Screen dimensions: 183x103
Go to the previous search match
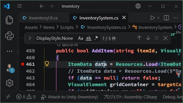point(139,38)
